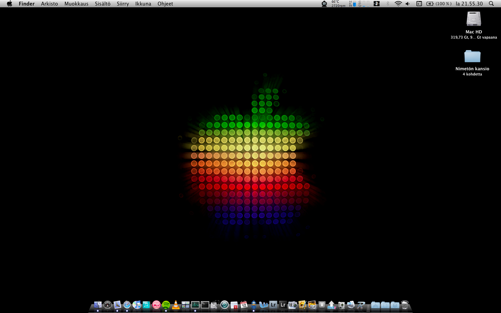Open HP scanner app in Dock
Screen dimensions: 501x313
point(351,305)
